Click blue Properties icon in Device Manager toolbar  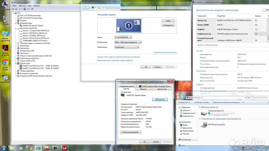25,9
